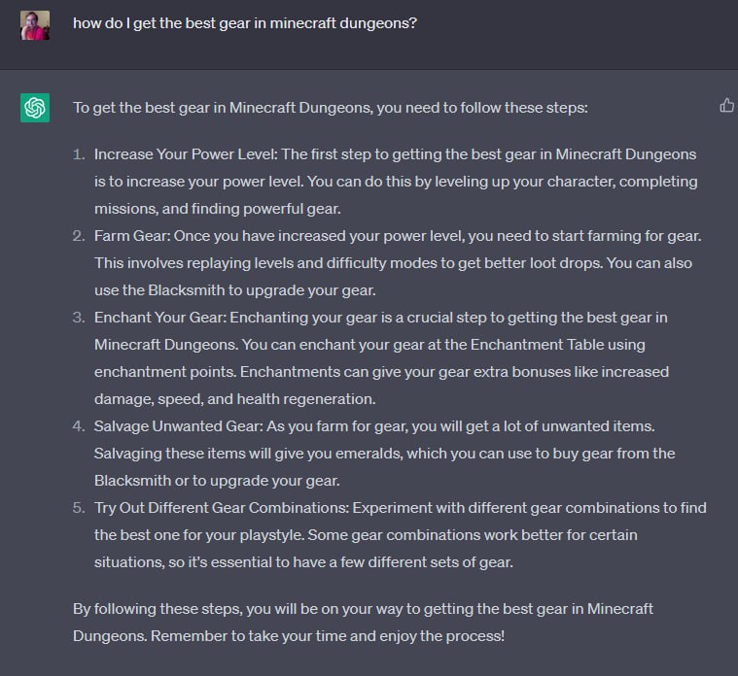738x676 pixels.
Task: Click the 'damage, speed, and health regeneration' line
Action: coord(235,399)
